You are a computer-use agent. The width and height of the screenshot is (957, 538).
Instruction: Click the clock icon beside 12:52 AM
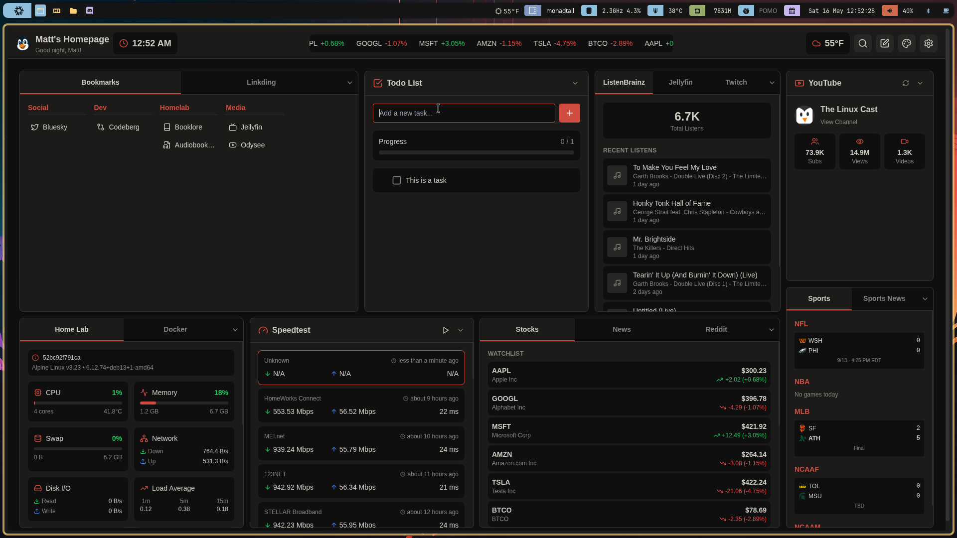[x=124, y=43]
